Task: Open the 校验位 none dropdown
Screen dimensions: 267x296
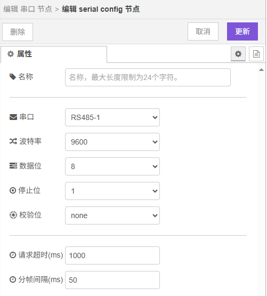Action: pos(112,215)
